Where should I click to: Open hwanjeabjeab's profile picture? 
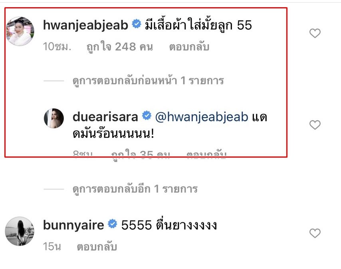[x=20, y=31]
